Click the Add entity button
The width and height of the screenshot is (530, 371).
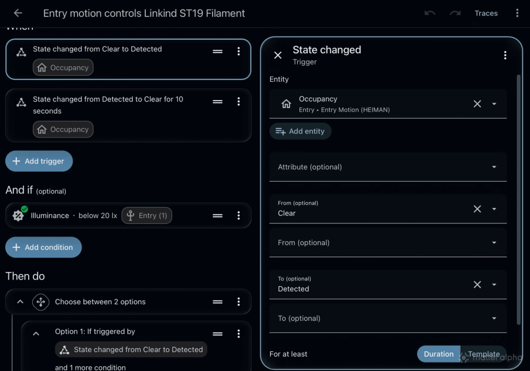300,131
